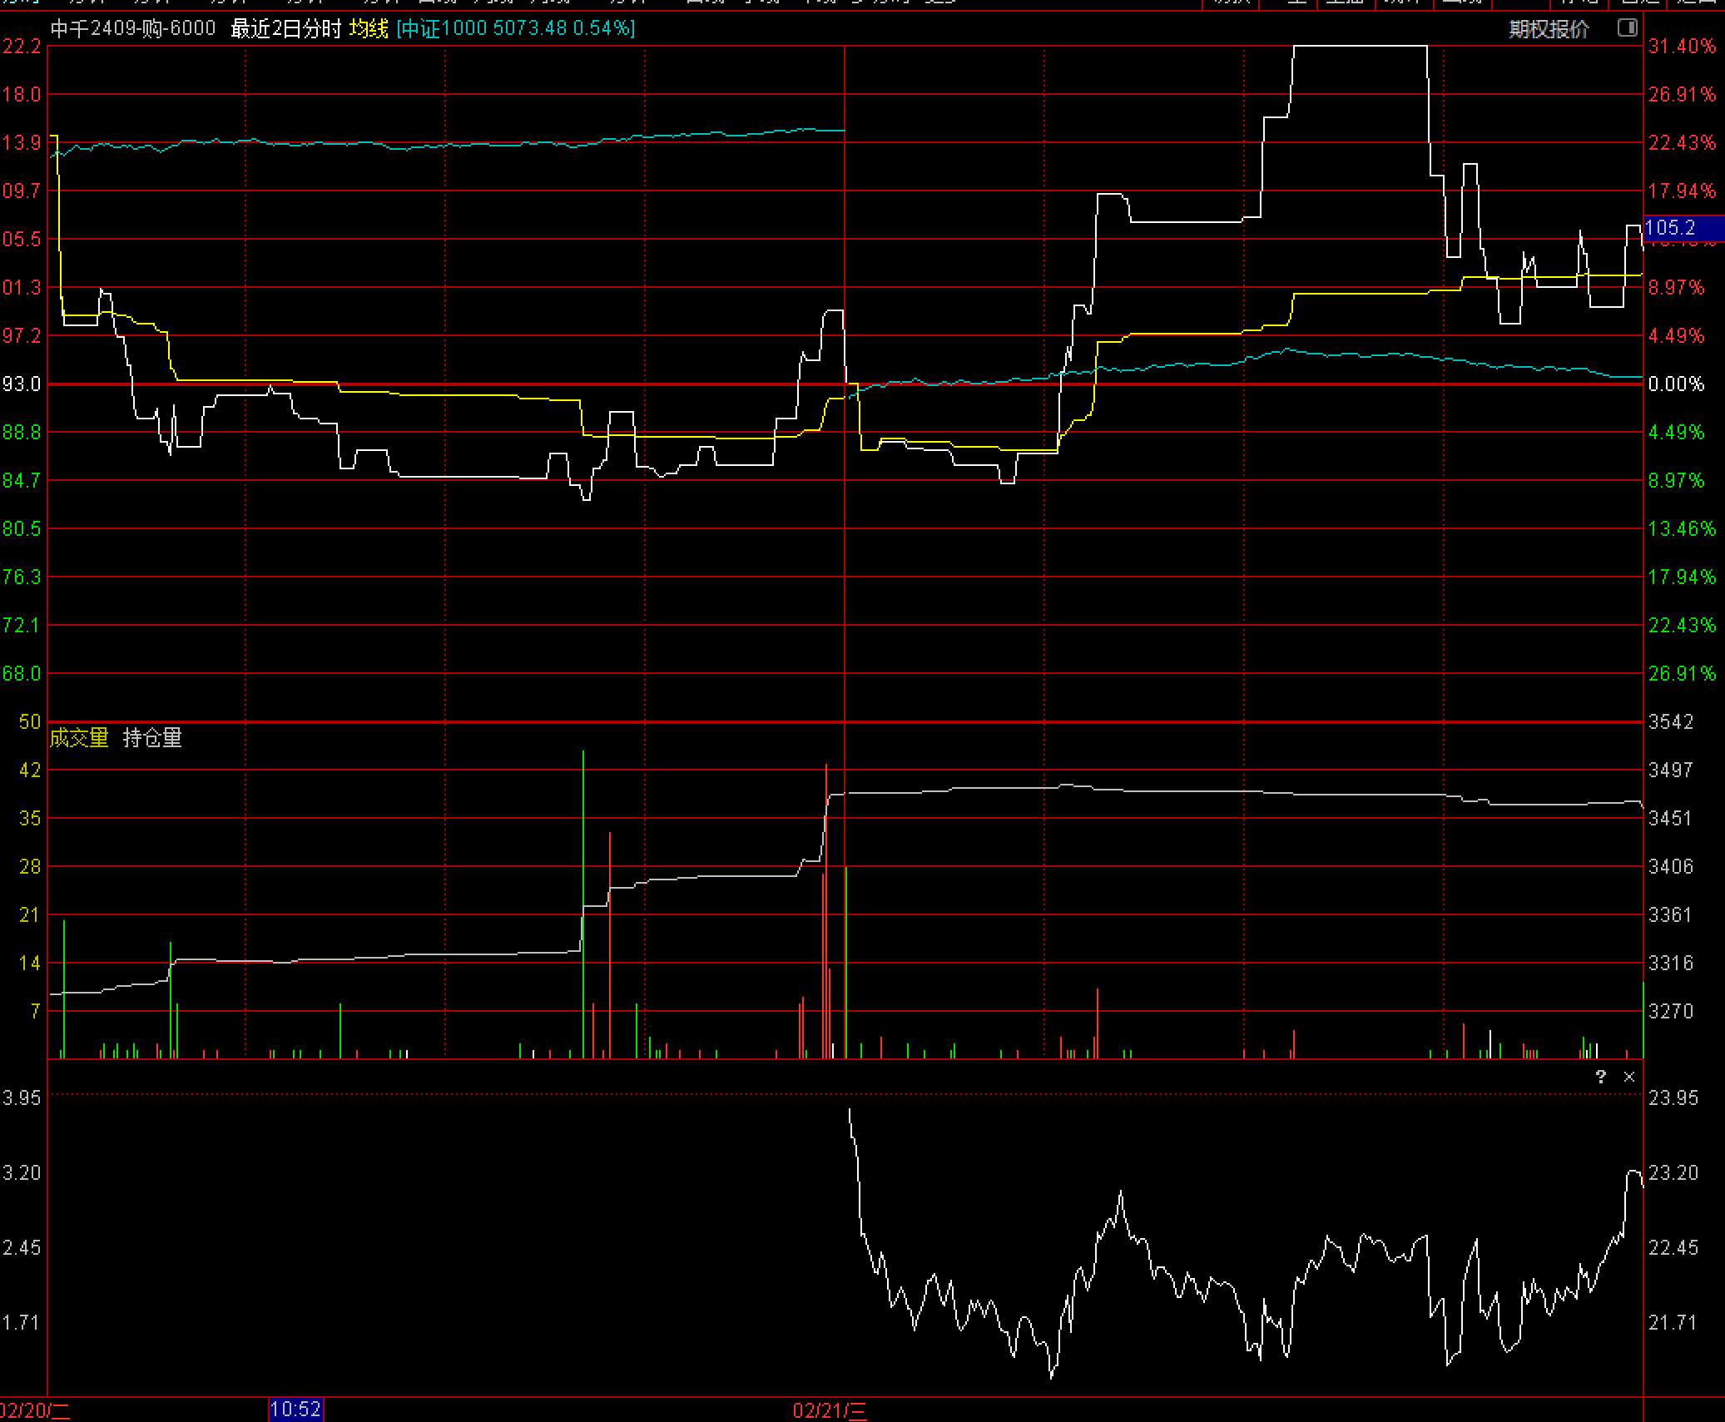Click the 31.40% top percentage axis label
The height and width of the screenshot is (1422, 1725).
pos(1682,47)
